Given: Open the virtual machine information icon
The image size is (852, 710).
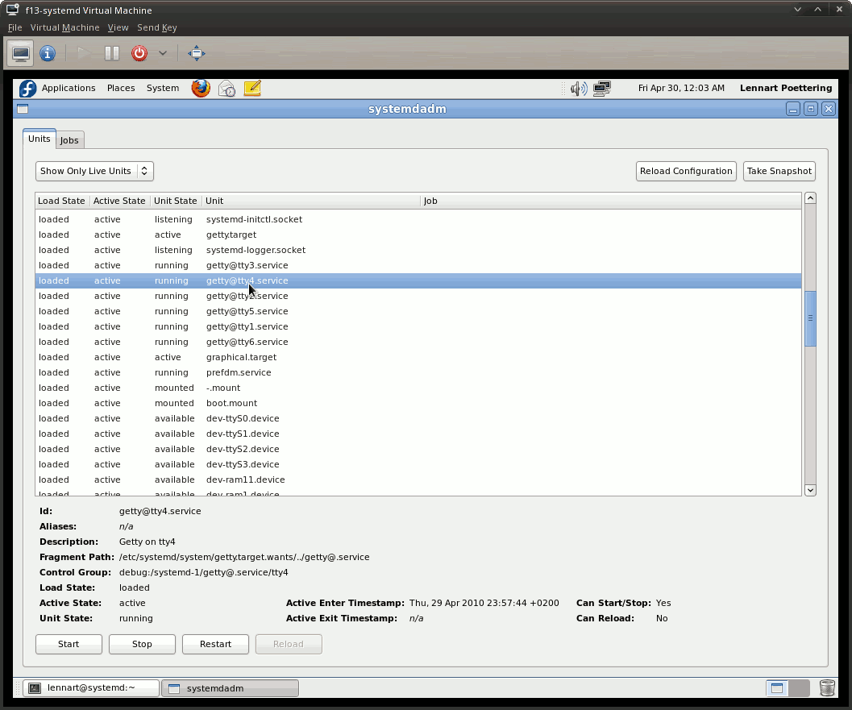Looking at the screenshot, I should pyautogui.click(x=47, y=52).
